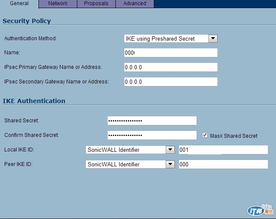The image size is (276, 219).
Task: Click the Confirm Shared Secret label
Action: coord(32,135)
